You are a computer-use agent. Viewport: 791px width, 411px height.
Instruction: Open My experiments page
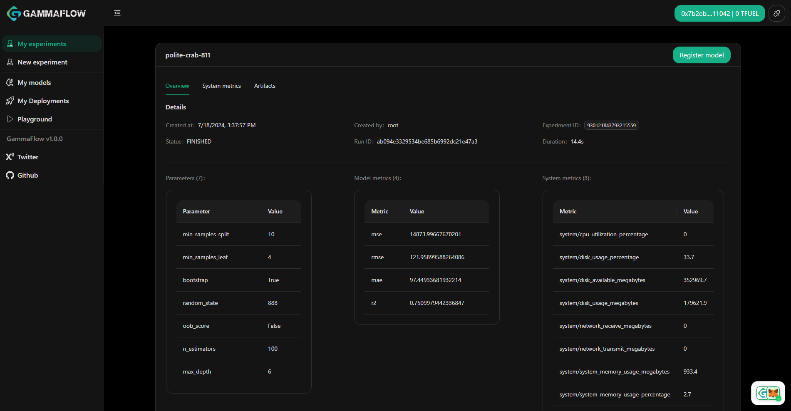point(52,44)
